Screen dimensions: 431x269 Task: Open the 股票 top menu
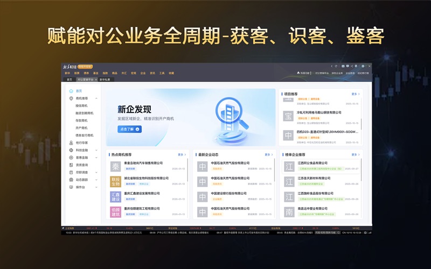pyautogui.click(x=77, y=73)
